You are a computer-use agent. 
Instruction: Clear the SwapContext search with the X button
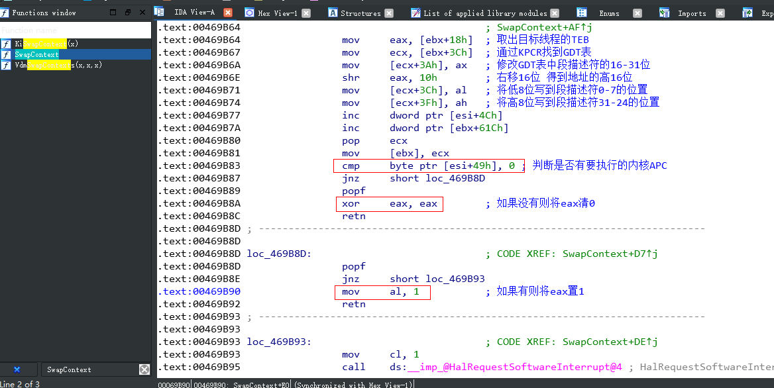(x=144, y=369)
